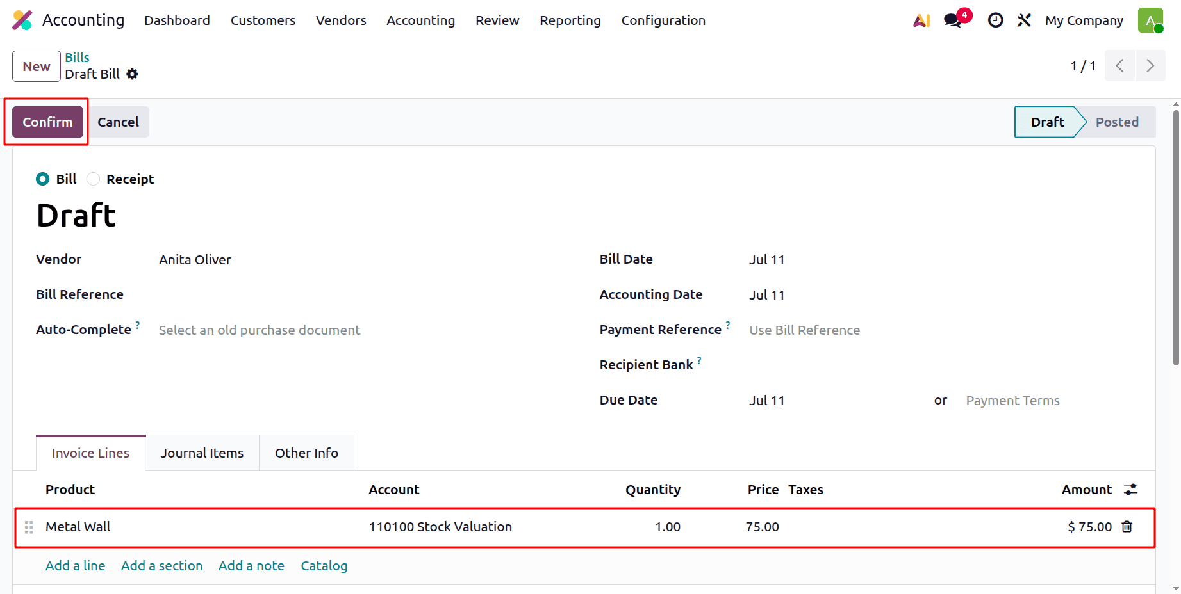The image size is (1181, 594).
Task: Open the Customers menu
Action: [263, 20]
